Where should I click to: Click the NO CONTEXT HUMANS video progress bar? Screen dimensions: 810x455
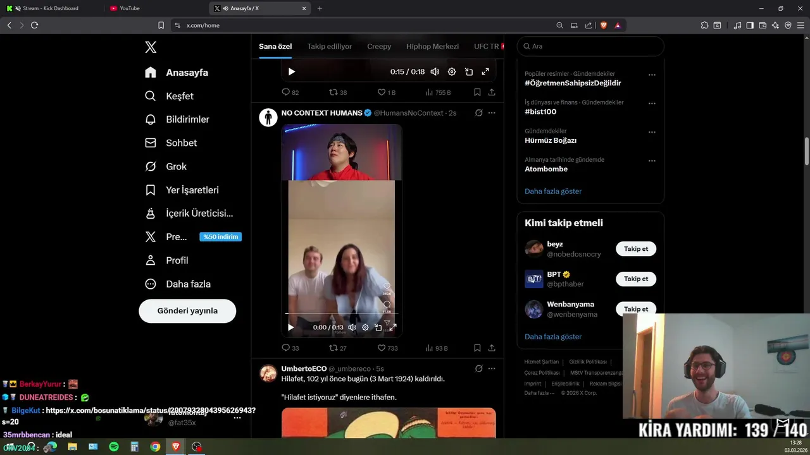click(x=341, y=313)
